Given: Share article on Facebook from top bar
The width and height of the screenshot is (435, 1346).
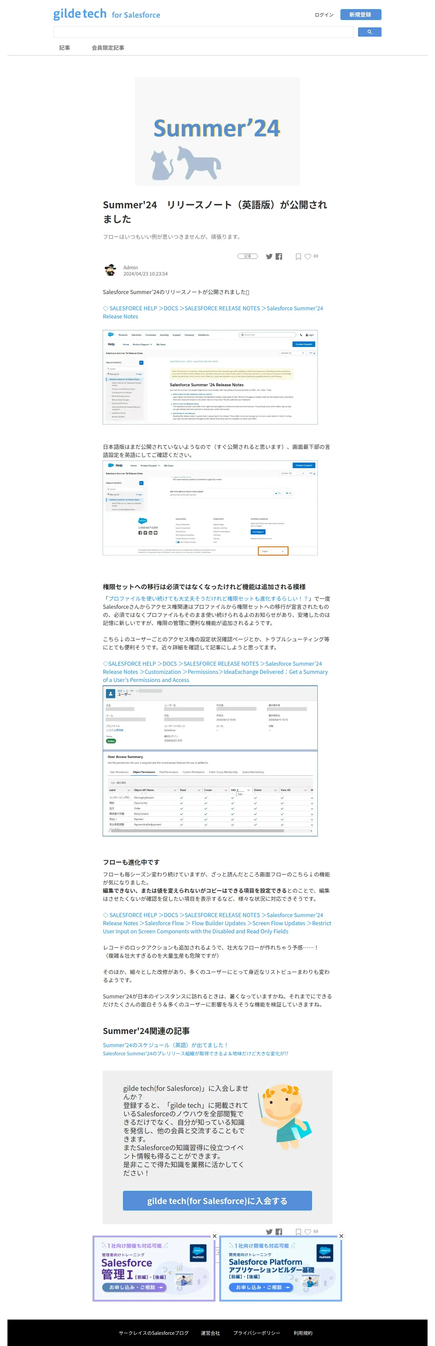Looking at the screenshot, I should (279, 256).
